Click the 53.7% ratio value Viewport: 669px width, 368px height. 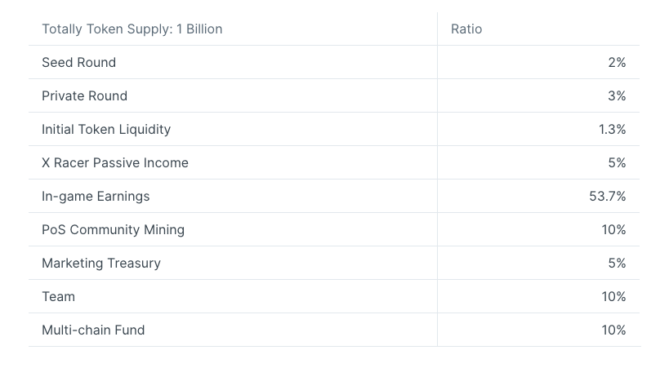coord(607,197)
